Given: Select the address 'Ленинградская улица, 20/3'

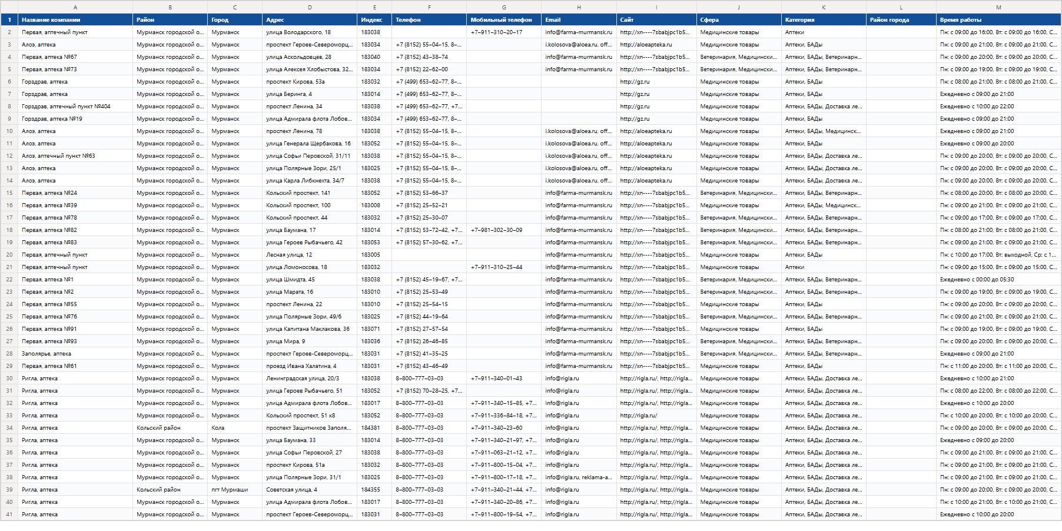Looking at the screenshot, I should point(310,379).
